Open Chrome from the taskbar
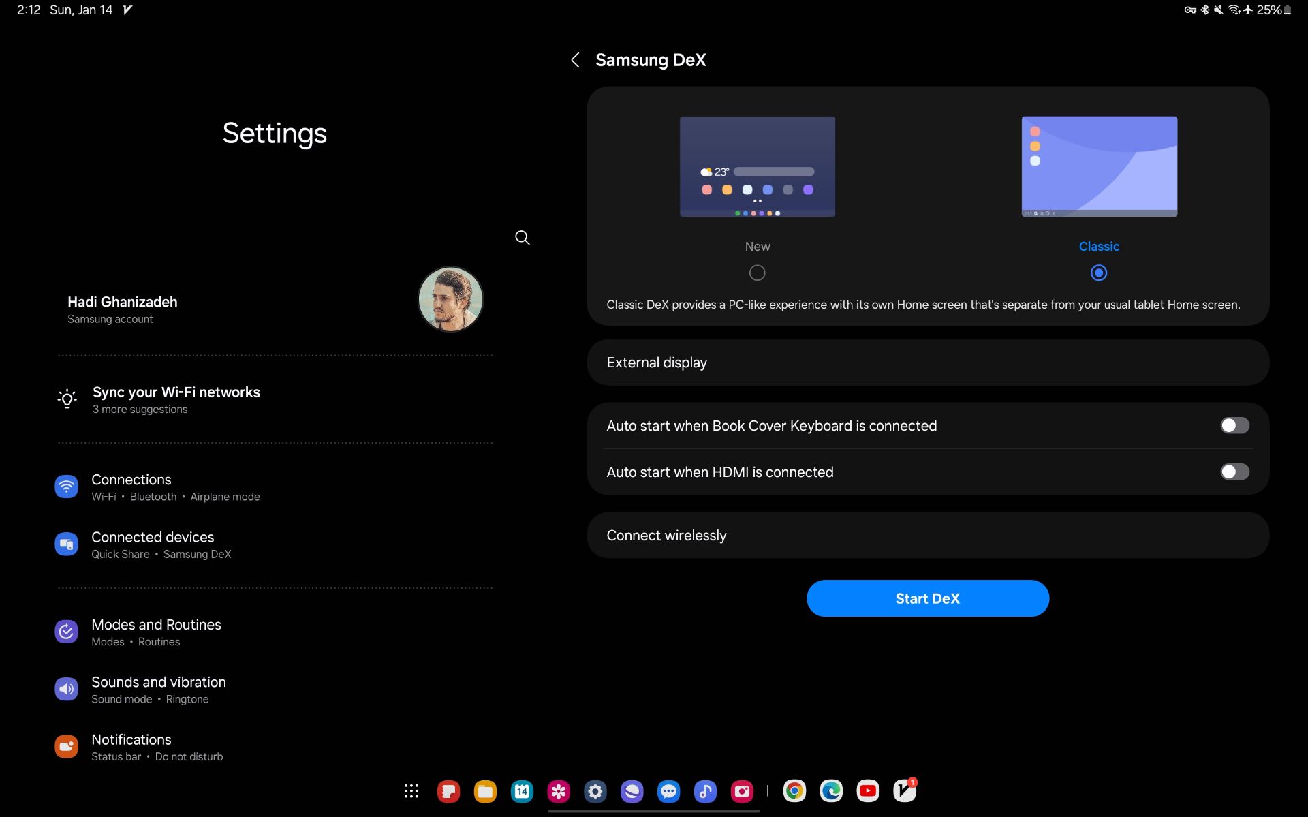 794,790
